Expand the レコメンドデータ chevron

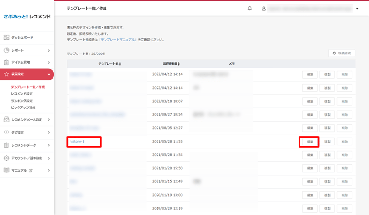tap(49, 145)
